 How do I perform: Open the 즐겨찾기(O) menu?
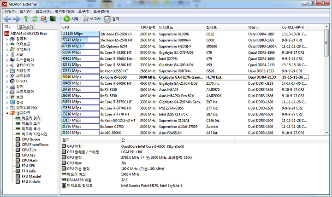(65, 12)
